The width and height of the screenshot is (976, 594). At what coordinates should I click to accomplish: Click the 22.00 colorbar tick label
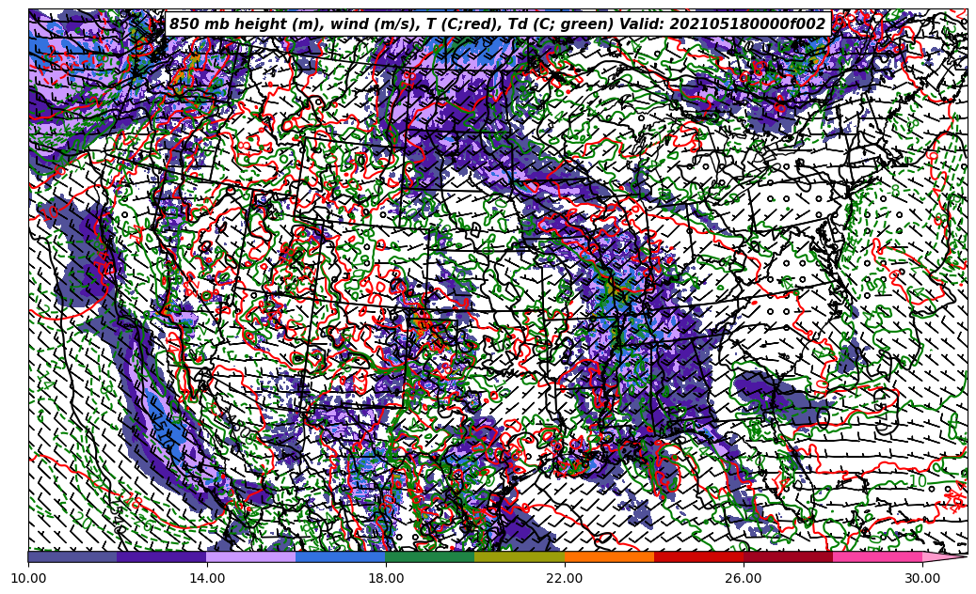click(x=565, y=578)
